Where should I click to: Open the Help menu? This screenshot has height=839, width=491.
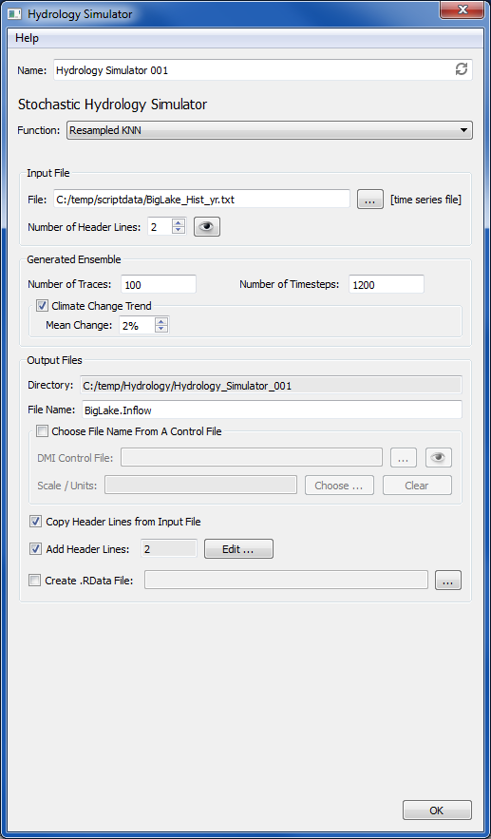pos(27,38)
